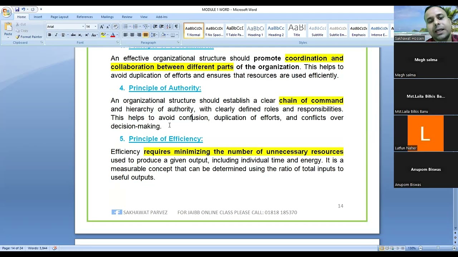This screenshot has width=458, height=257.
Task: Click the Page 14 of 24 indicator
Action: (x=13, y=248)
